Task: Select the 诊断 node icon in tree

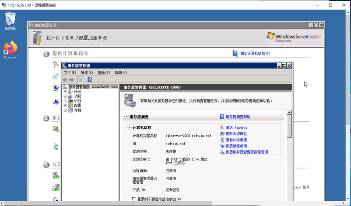Action: [x=70, y=101]
